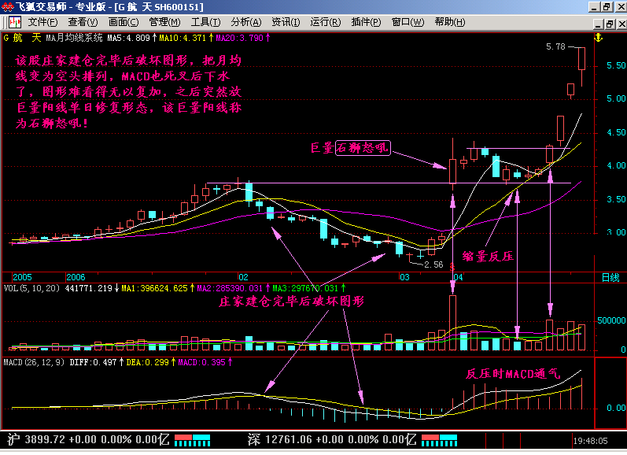Expand the 插件(P) menu
Image resolution: width=627 pixels, height=455 pixels.
pyautogui.click(x=367, y=22)
